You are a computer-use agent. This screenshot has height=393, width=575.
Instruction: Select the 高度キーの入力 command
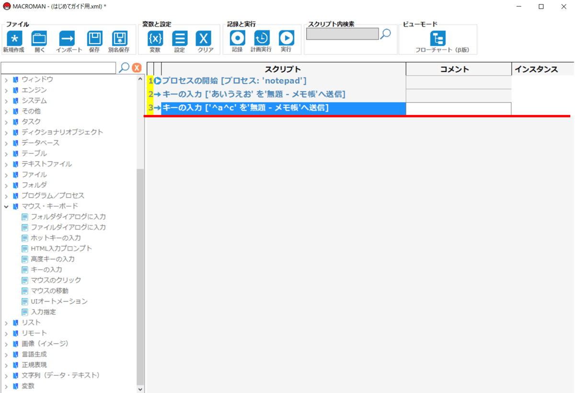coord(53,259)
